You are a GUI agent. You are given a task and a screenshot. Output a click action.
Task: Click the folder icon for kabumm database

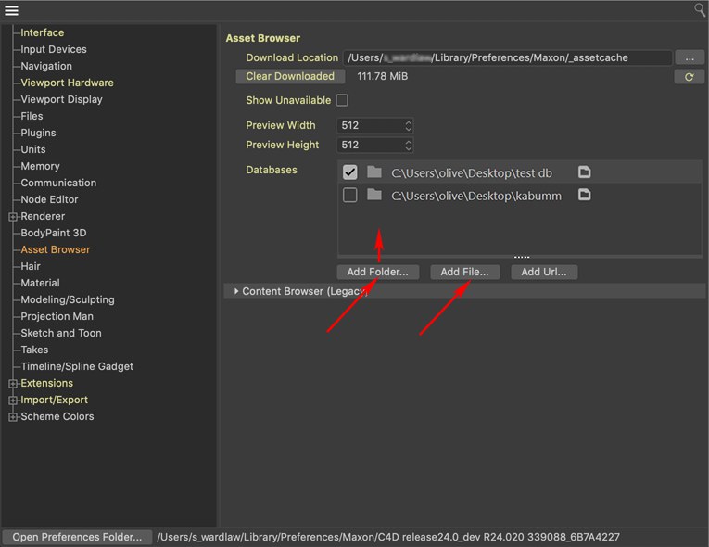point(374,196)
